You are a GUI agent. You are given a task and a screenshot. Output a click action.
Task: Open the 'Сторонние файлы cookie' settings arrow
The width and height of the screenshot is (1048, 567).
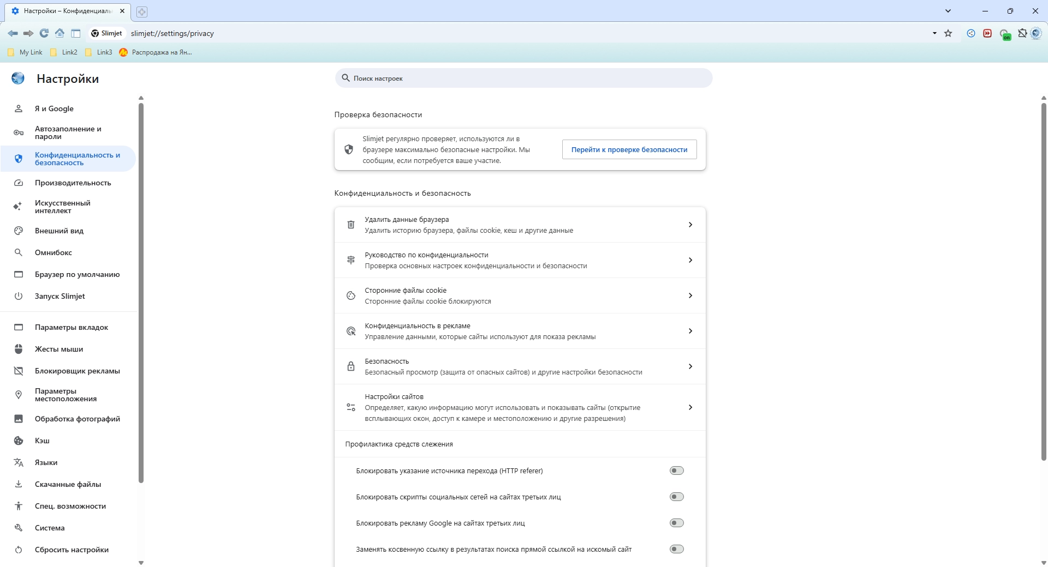point(690,295)
